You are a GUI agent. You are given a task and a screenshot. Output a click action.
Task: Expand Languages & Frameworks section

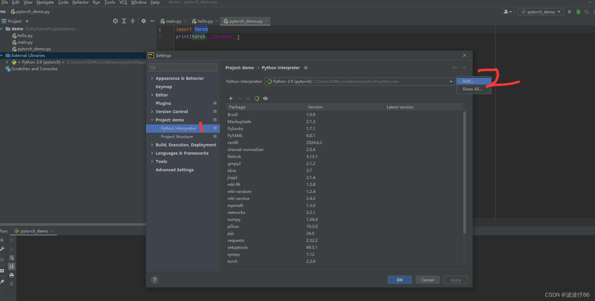coord(152,153)
